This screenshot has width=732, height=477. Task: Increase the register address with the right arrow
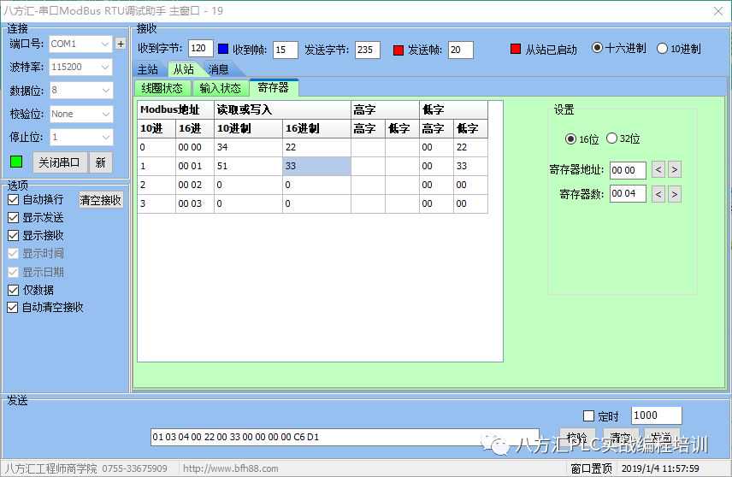[675, 170]
